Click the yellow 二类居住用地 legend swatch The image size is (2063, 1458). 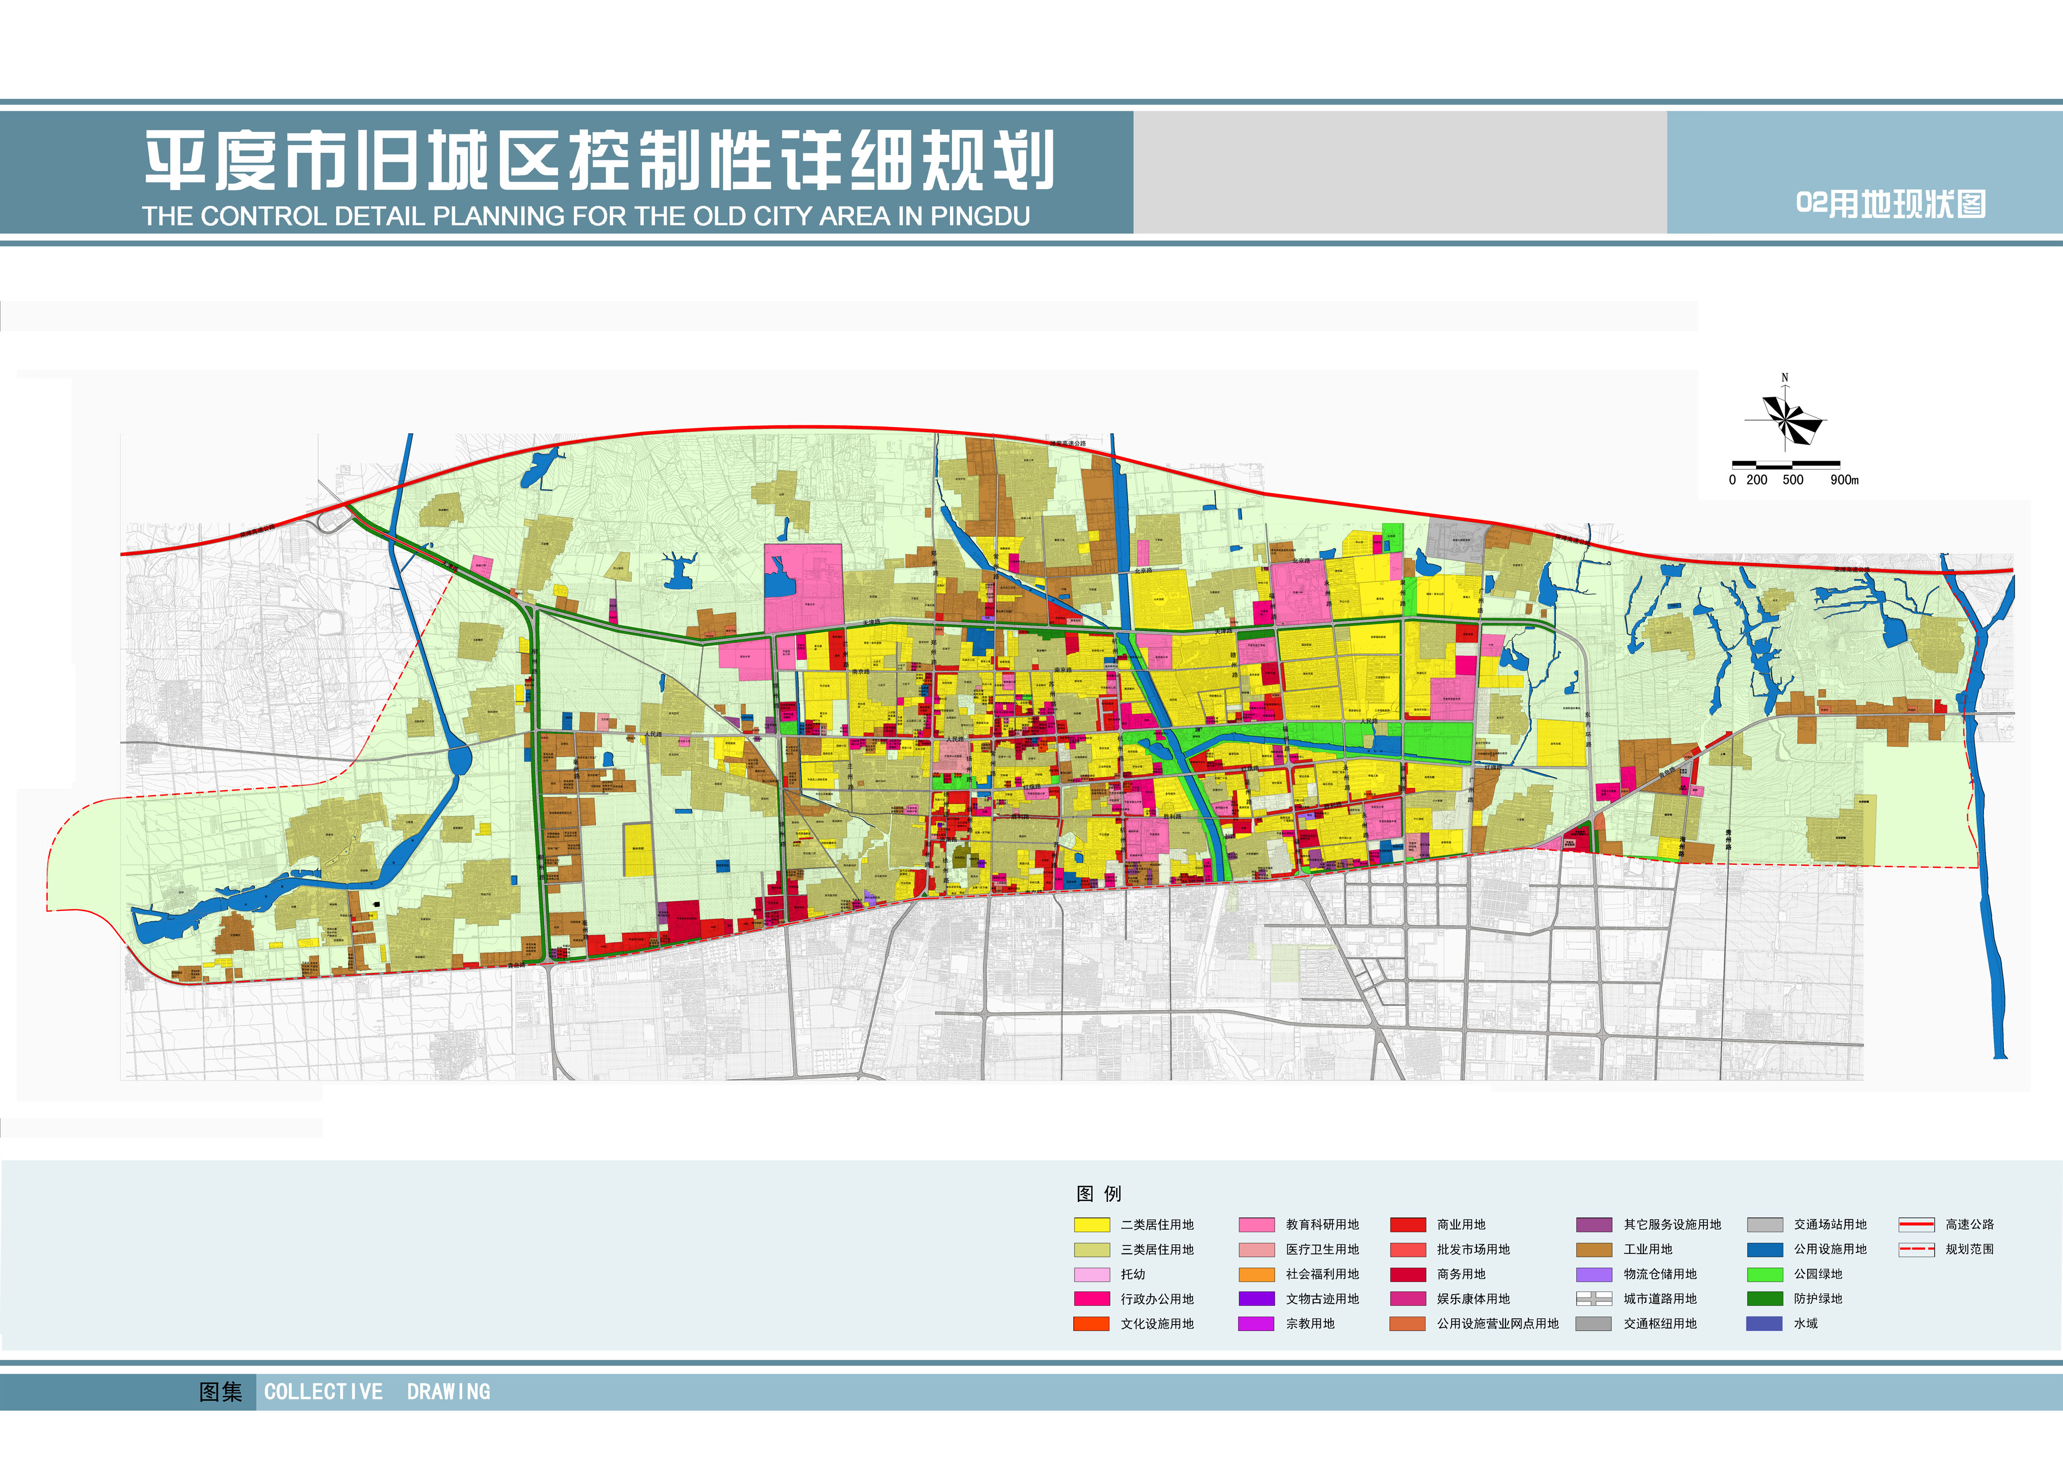point(1092,1224)
